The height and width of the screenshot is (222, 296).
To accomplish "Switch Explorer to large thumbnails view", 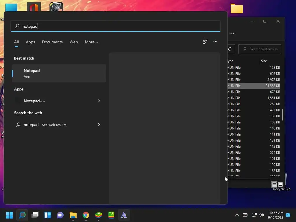I will click(280, 184).
